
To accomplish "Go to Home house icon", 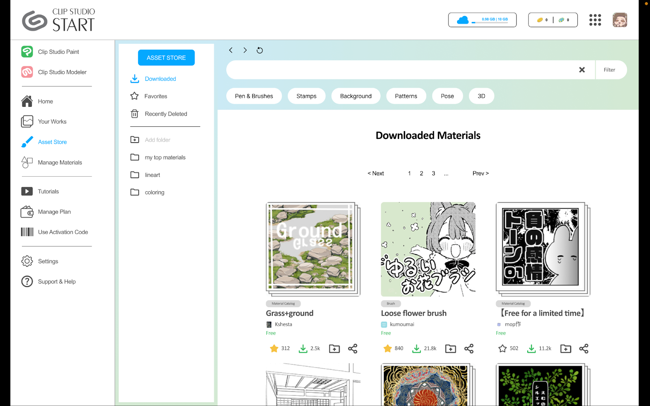I will click(27, 101).
